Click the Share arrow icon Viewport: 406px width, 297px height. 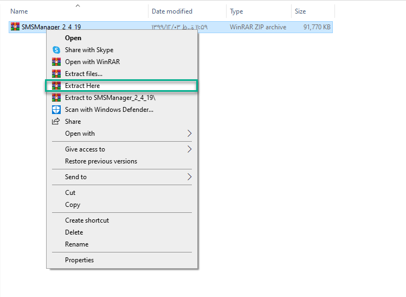[56, 122]
